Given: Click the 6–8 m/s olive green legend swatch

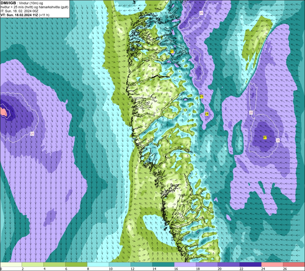Looking at the screenshot, I should (76, 265).
